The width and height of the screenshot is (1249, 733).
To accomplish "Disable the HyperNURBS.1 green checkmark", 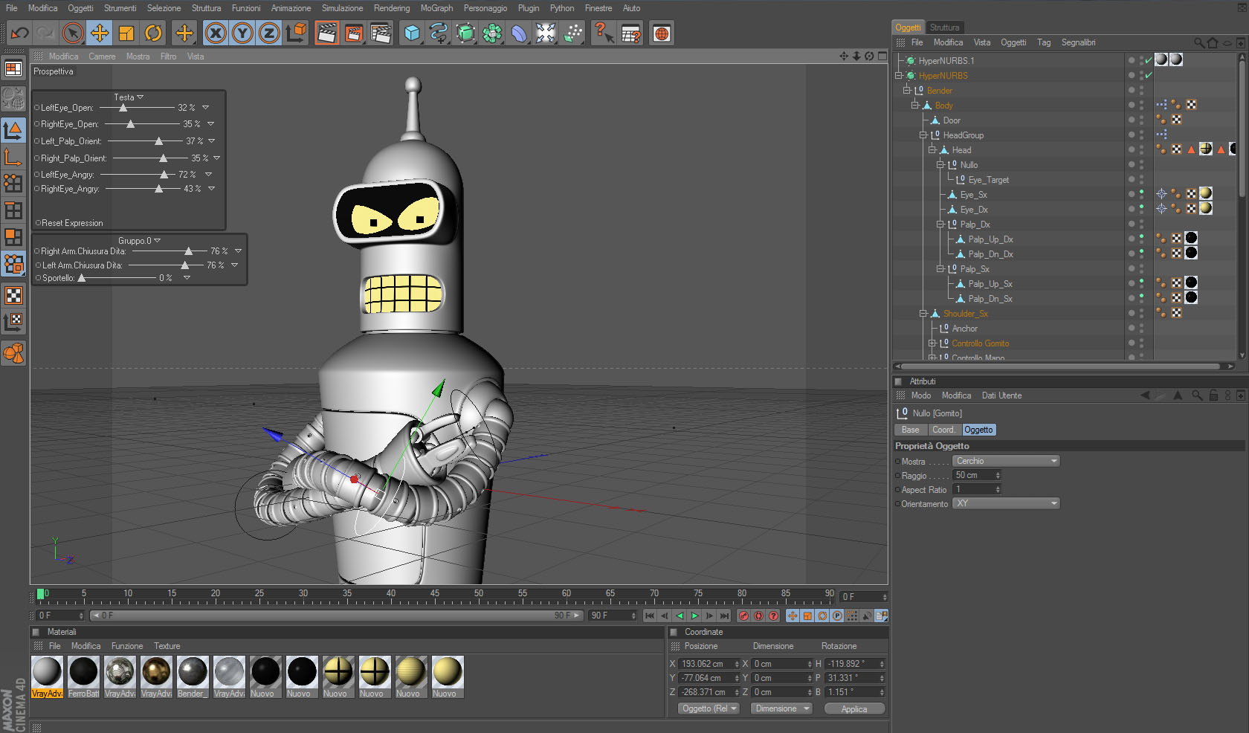I will point(1149,60).
